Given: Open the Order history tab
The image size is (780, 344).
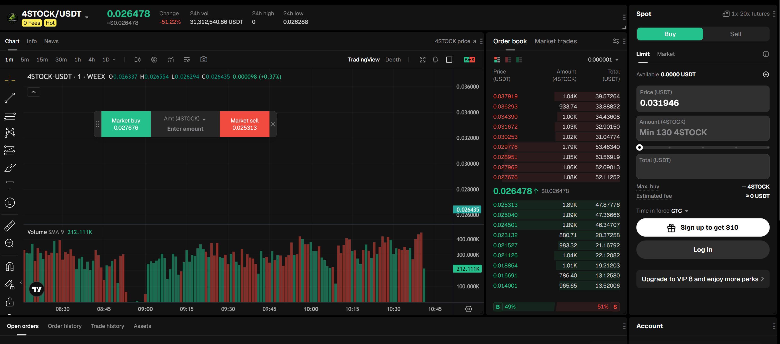Looking at the screenshot, I should 65,326.
